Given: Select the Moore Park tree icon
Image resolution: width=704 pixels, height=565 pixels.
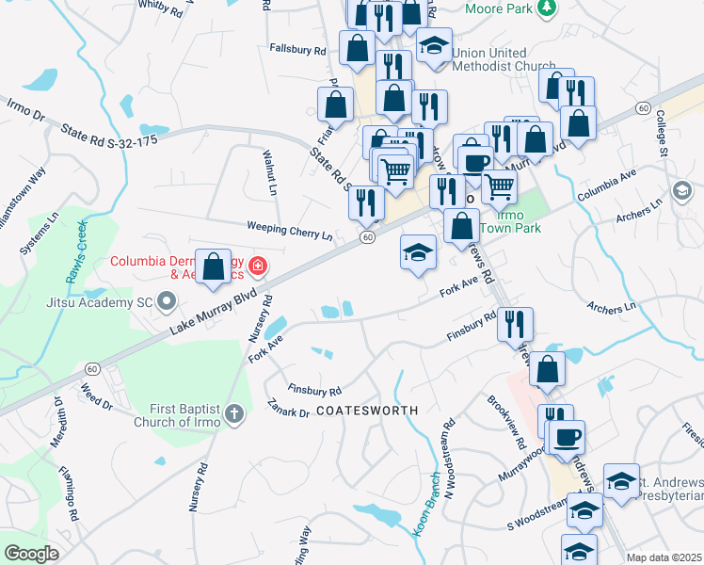Looking at the screenshot, I should click(547, 8).
